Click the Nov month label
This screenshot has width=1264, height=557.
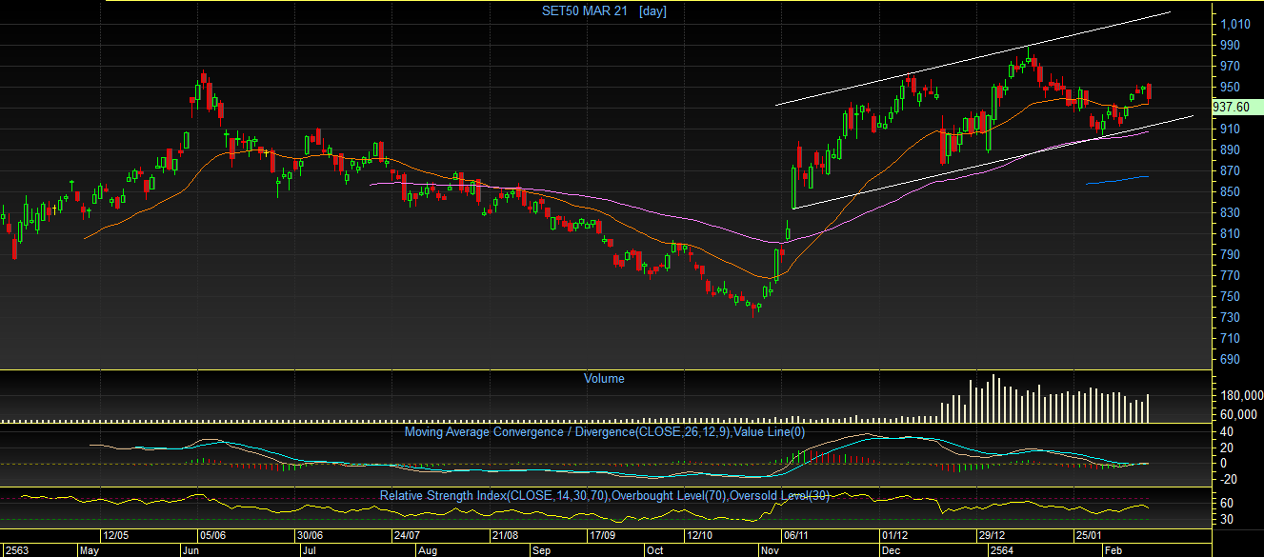click(x=772, y=550)
